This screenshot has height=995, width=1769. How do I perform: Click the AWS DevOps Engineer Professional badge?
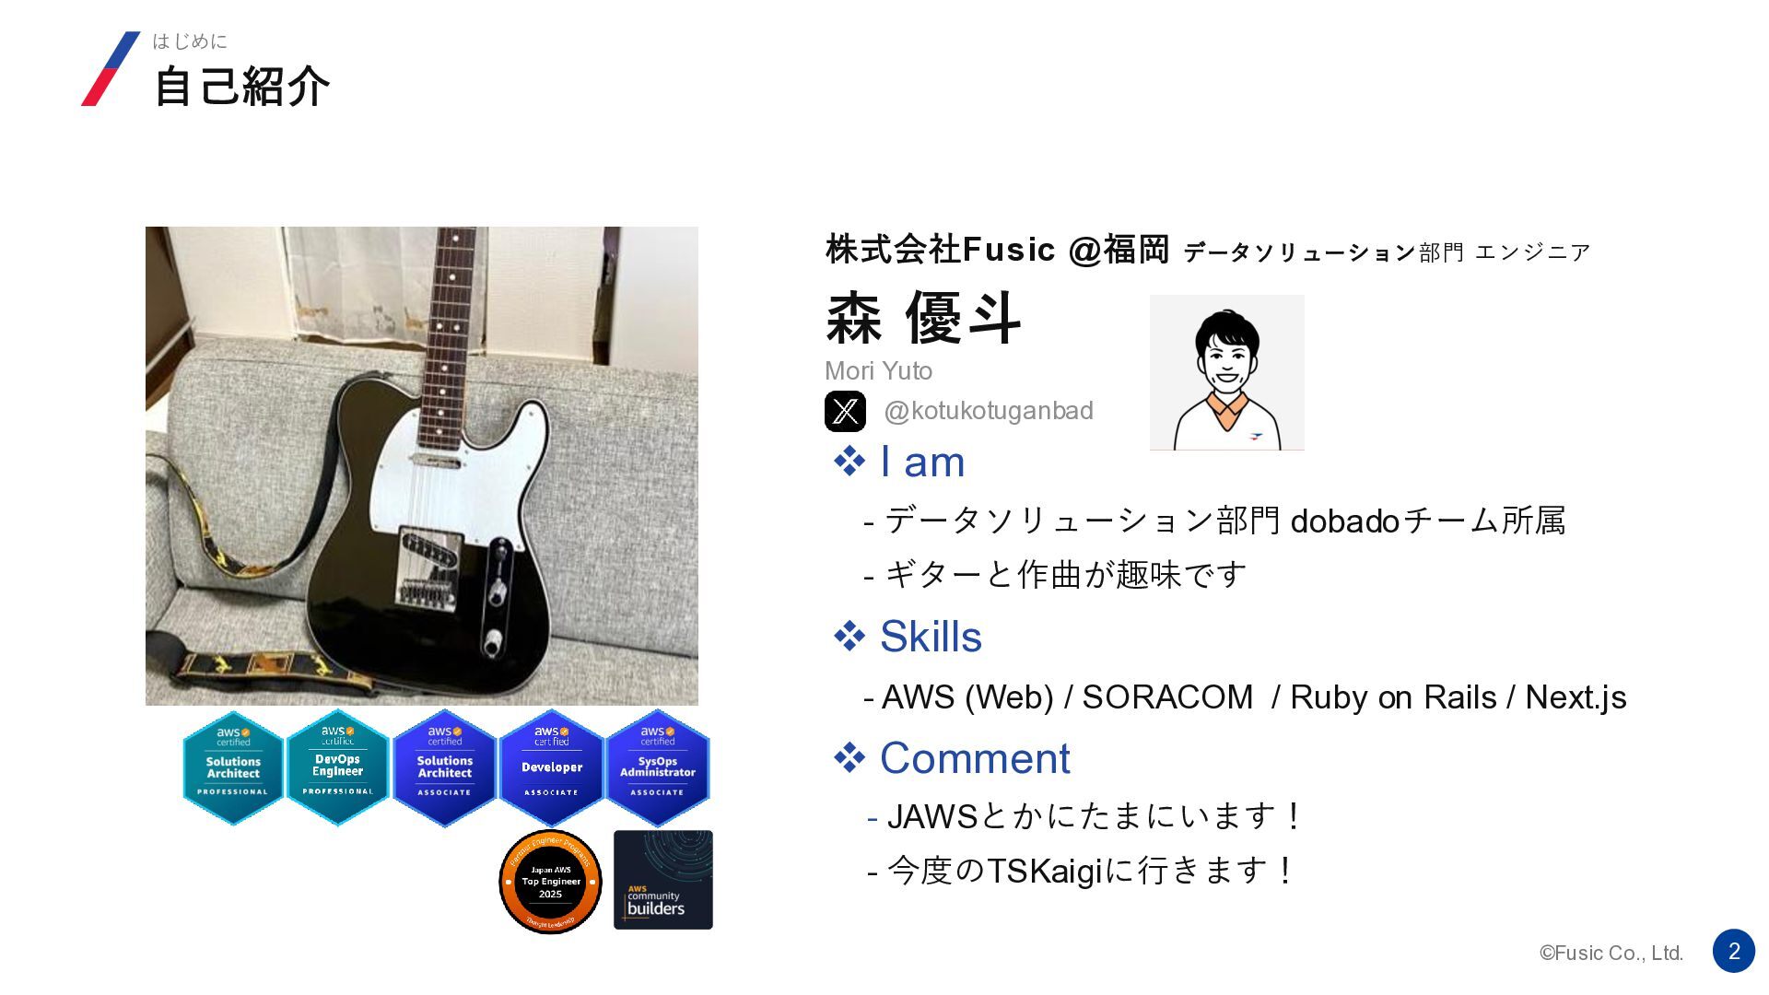338,767
